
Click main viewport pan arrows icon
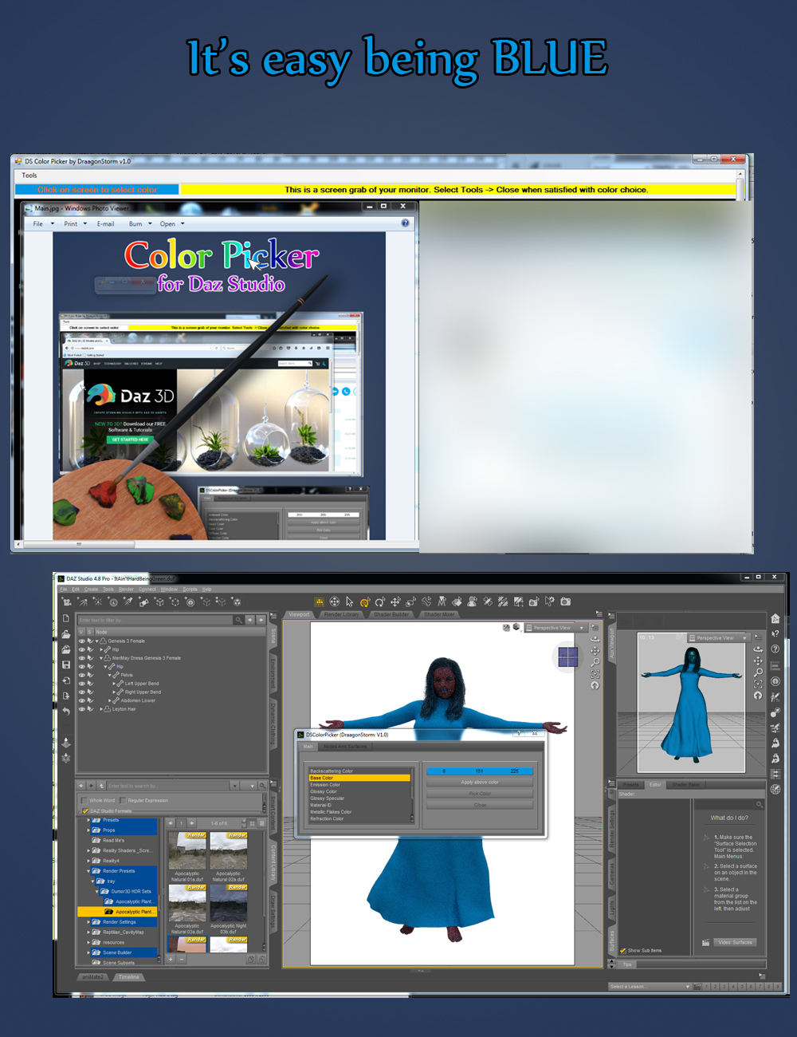(x=595, y=651)
